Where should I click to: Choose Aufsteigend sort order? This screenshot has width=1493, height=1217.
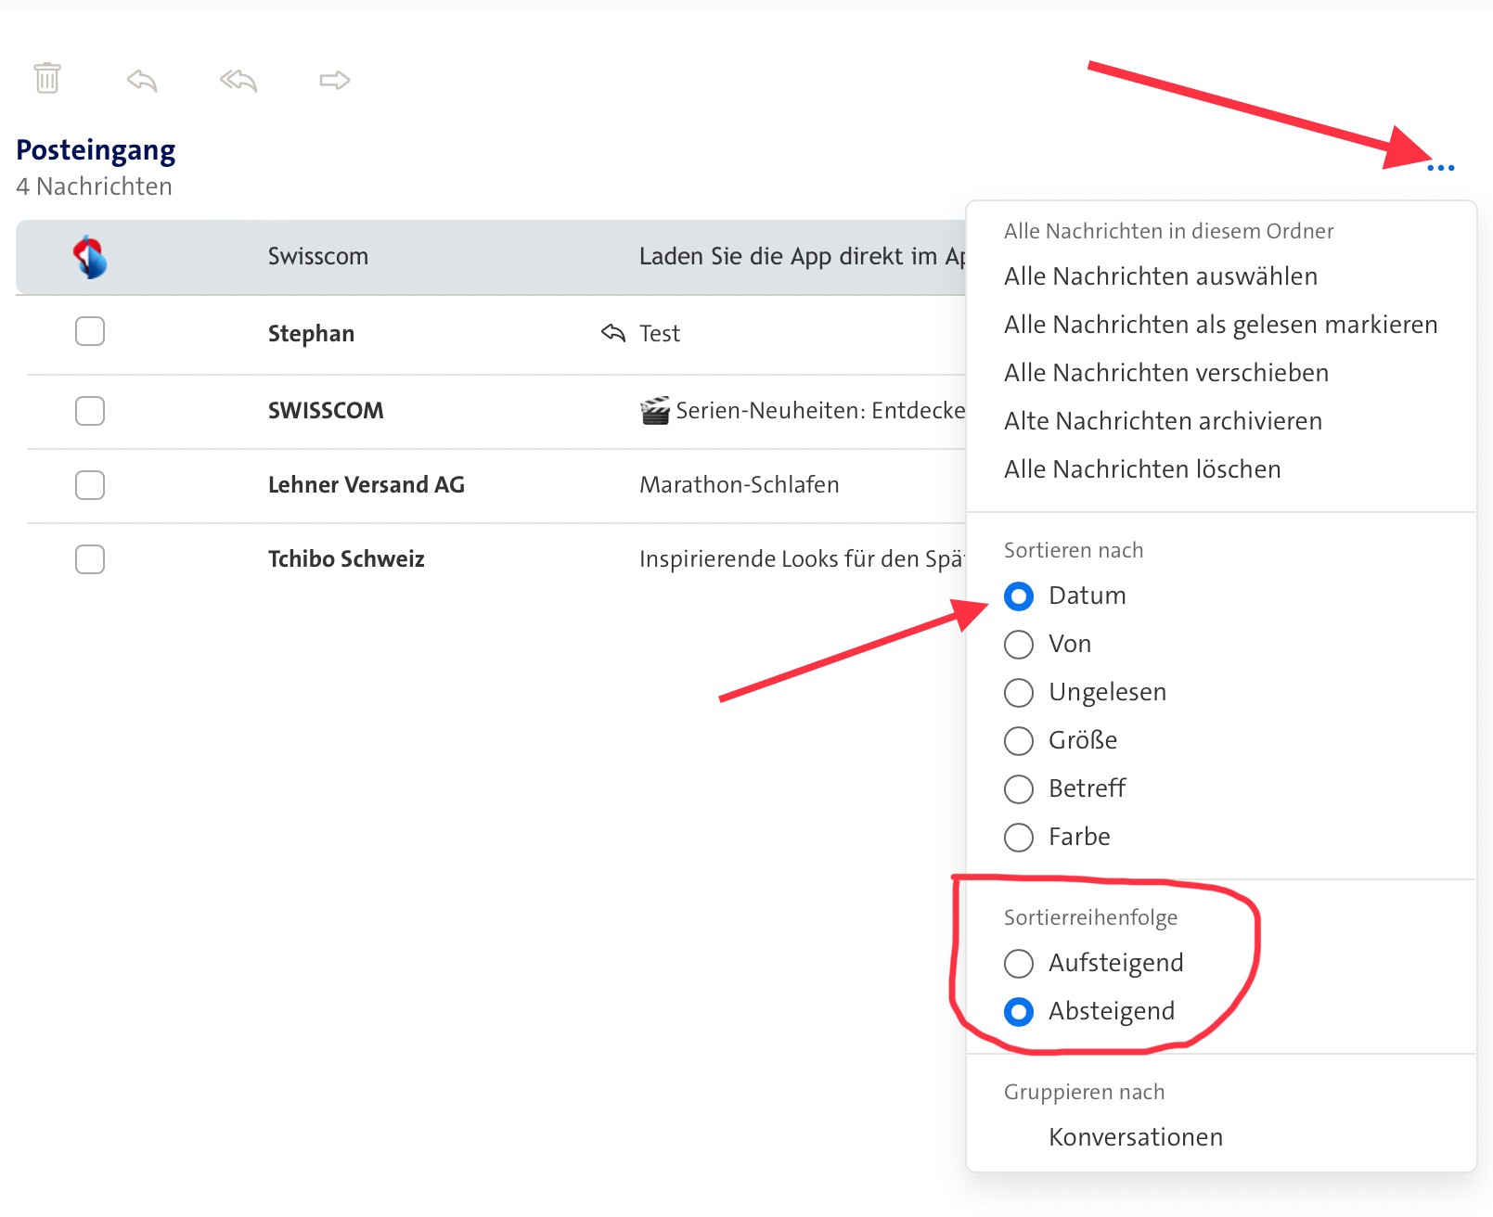pyautogui.click(x=1019, y=964)
